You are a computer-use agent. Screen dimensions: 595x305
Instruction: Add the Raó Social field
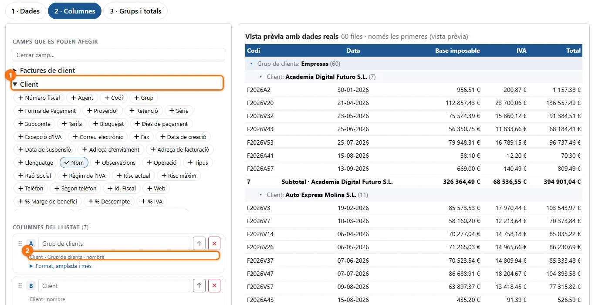click(x=34, y=176)
